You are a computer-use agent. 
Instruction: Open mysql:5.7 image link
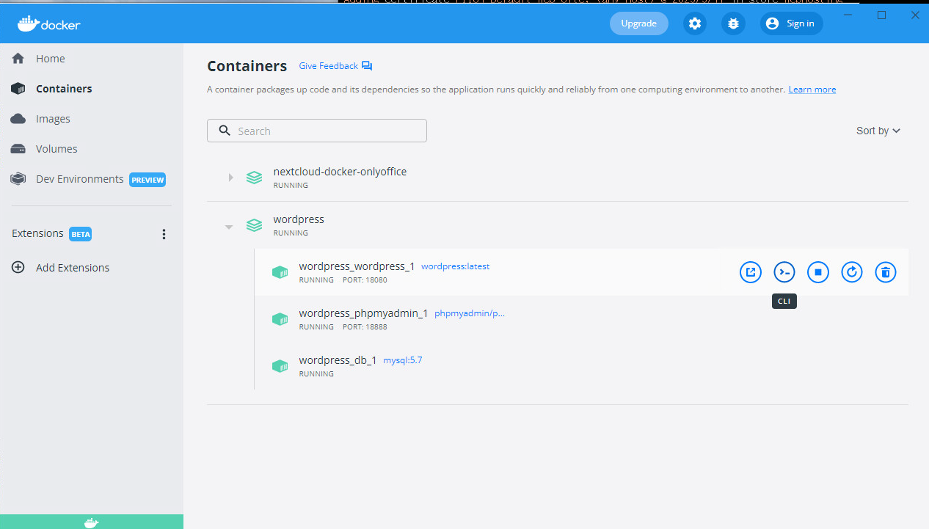(403, 360)
